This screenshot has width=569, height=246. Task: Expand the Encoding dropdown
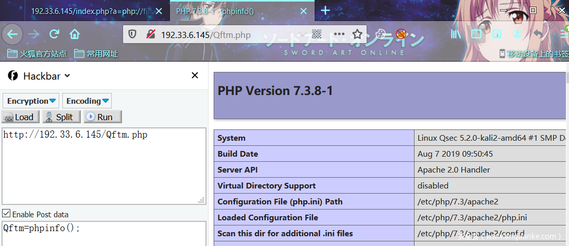(87, 101)
